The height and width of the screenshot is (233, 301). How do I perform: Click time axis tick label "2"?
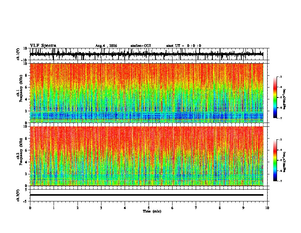tap(78, 208)
